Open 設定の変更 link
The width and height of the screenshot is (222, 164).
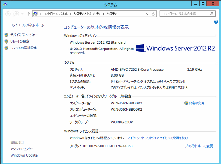[x=196, y=103]
